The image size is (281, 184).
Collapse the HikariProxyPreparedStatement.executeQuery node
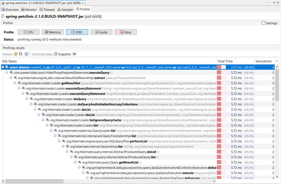tap(7, 72)
